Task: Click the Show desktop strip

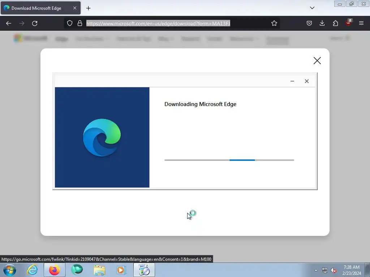Action: click(x=367, y=270)
